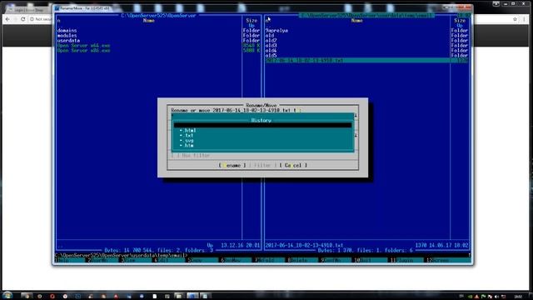This screenshot has height=300, width=533.
Task: Click the F4 Edit key in the bottom bar
Action: point(170,260)
